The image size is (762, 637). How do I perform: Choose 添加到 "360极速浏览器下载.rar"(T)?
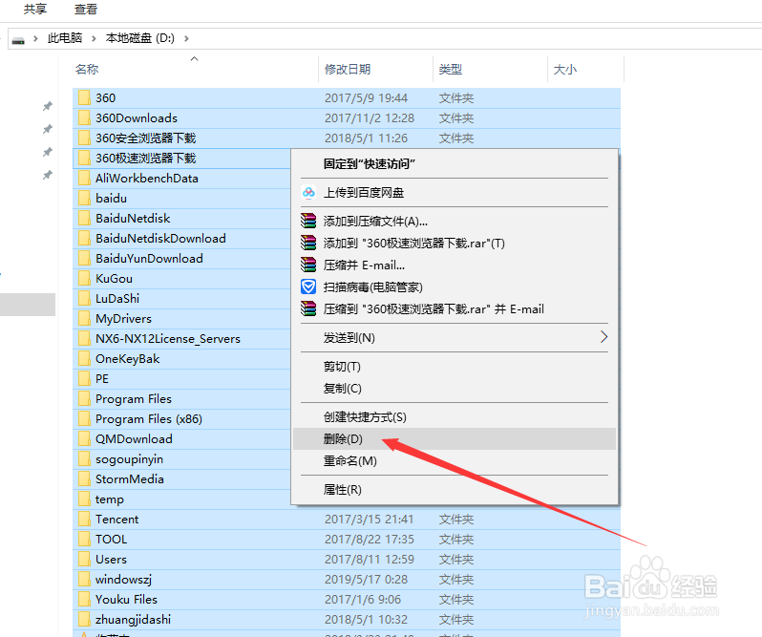[455, 243]
